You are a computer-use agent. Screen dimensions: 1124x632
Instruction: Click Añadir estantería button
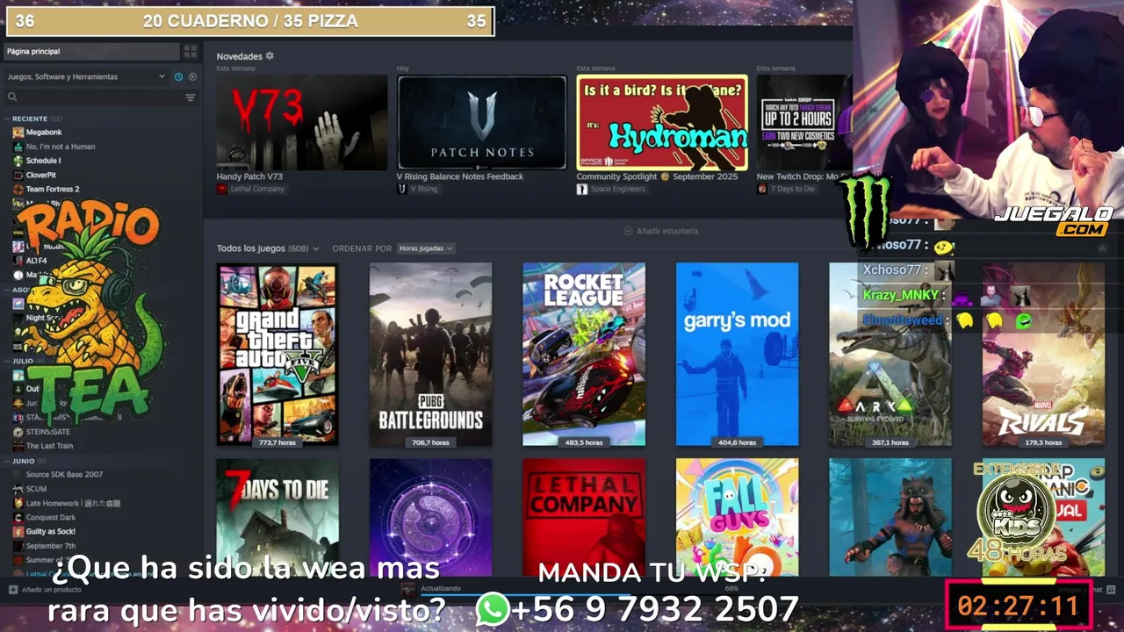click(x=661, y=231)
